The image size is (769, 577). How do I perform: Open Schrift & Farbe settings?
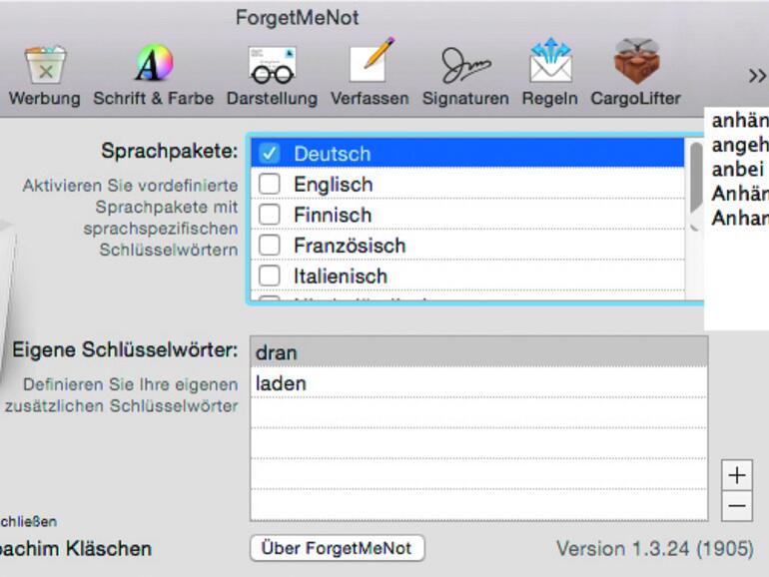154,73
